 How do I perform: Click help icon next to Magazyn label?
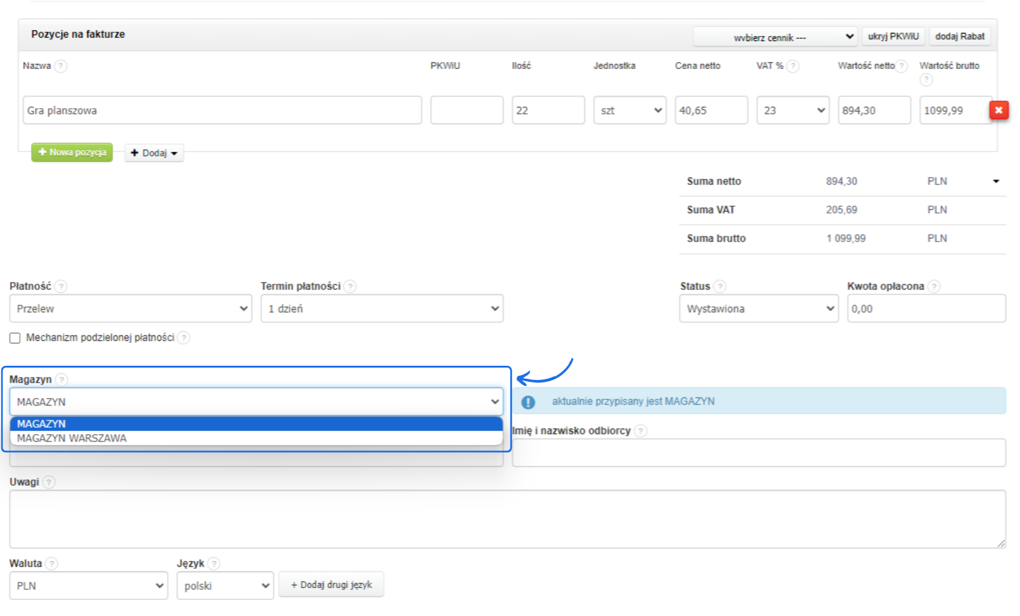click(x=61, y=379)
